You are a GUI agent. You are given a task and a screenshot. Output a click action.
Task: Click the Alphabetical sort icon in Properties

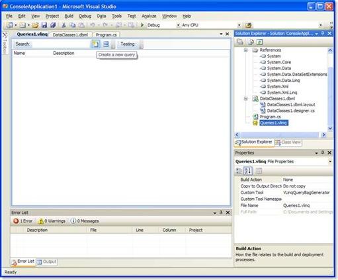(x=248, y=171)
